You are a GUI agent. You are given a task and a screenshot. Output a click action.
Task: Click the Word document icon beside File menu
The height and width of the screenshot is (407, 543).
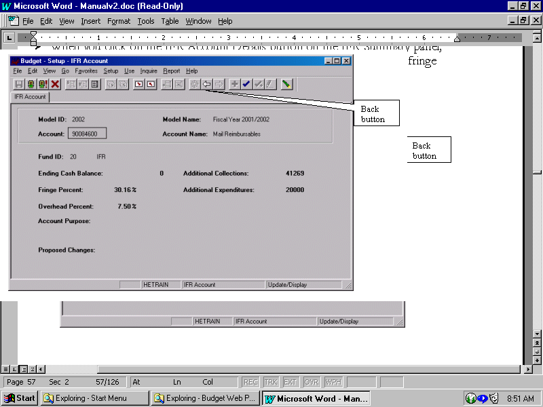point(13,21)
